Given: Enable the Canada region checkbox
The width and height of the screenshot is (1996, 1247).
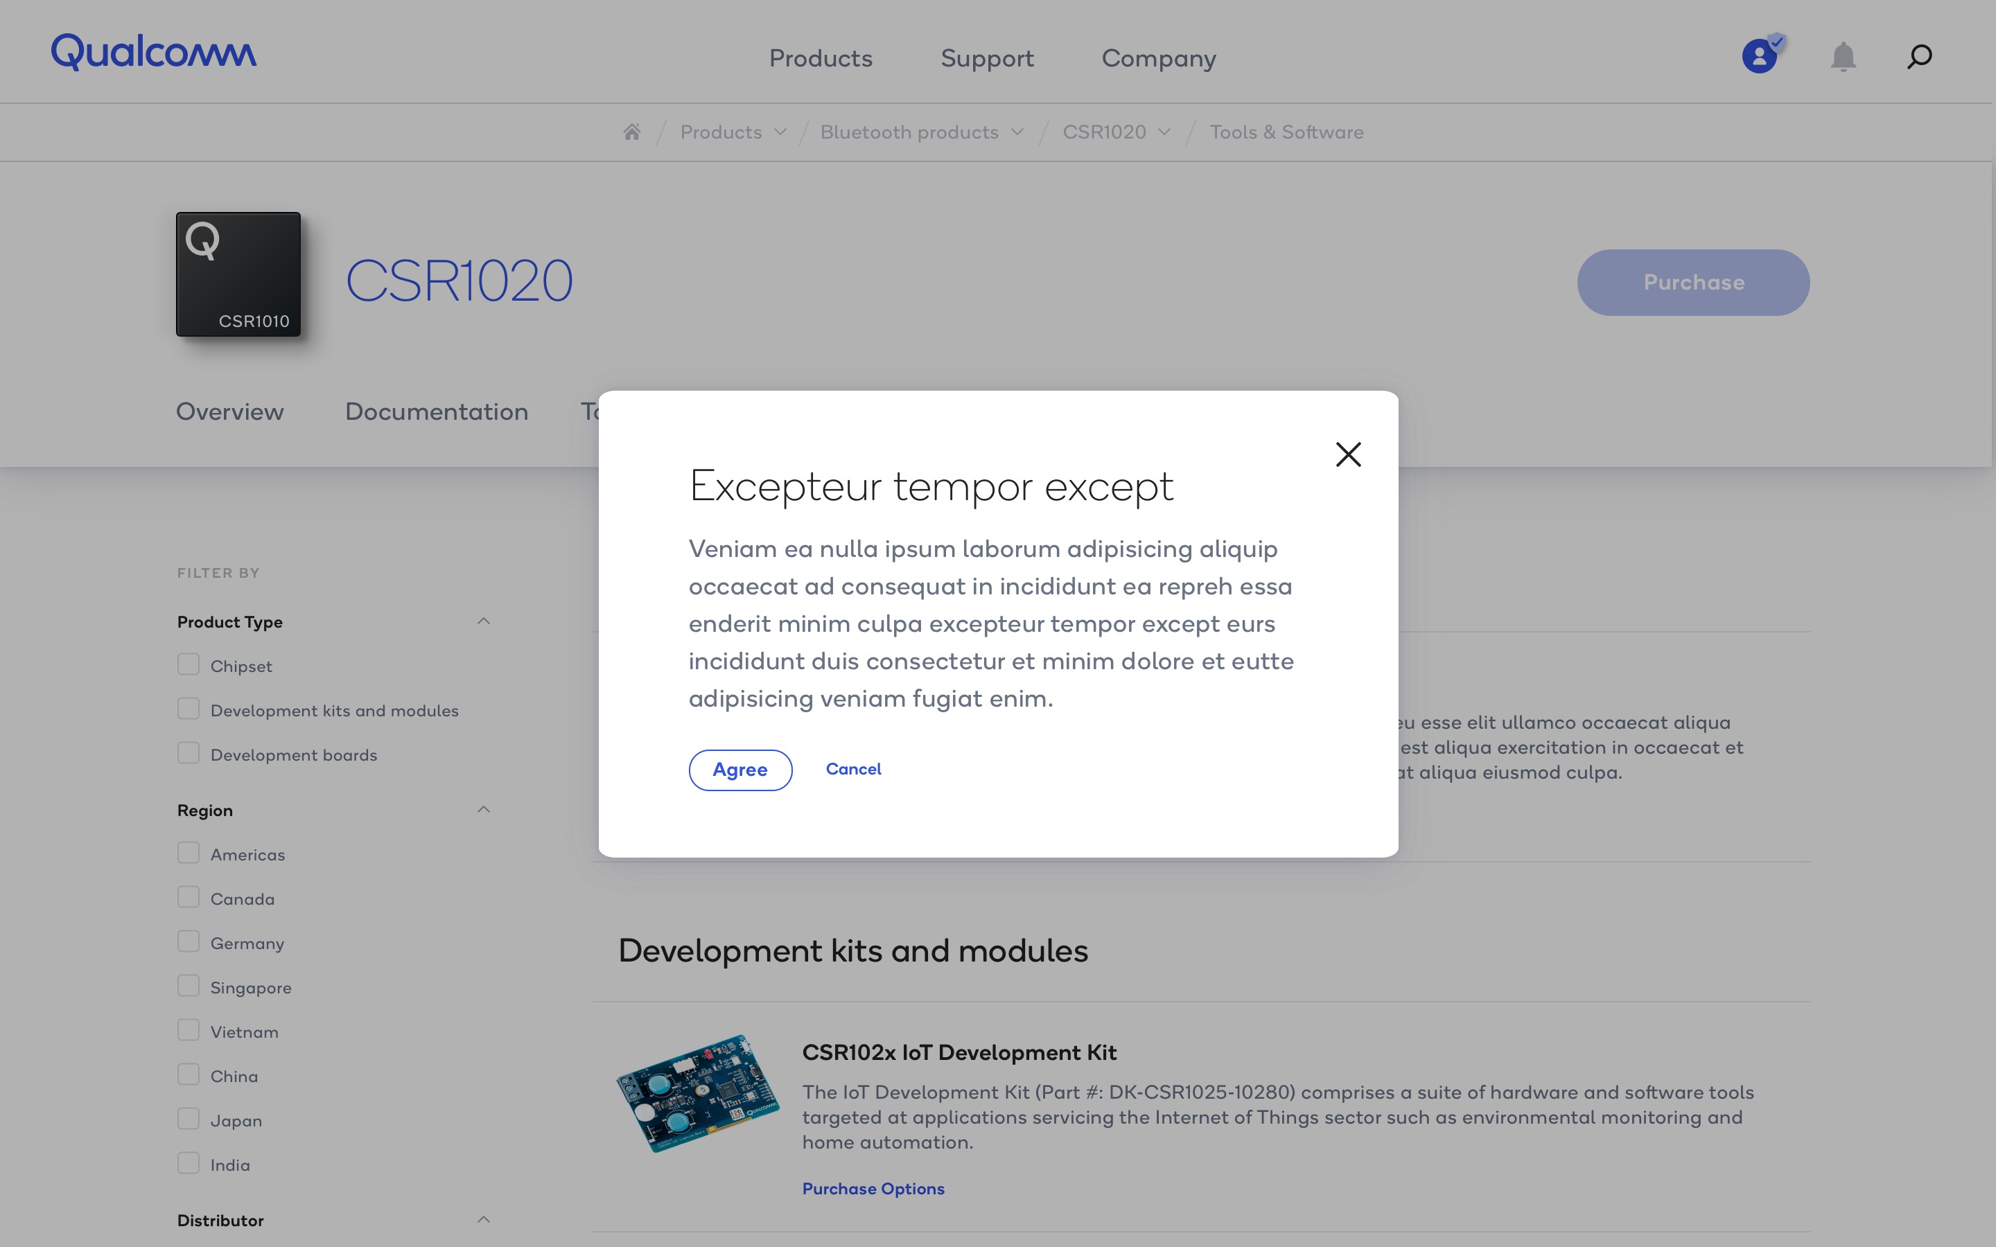Looking at the screenshot, I should (189, 898).
